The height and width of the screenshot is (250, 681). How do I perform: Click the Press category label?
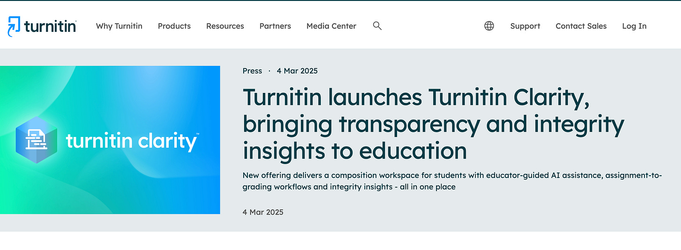[x=252, y=71]
